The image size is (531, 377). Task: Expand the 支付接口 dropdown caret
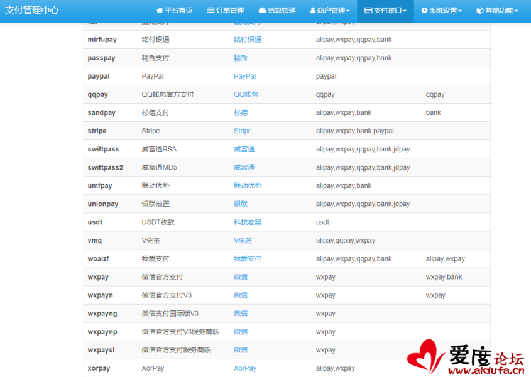coord(404,11)
